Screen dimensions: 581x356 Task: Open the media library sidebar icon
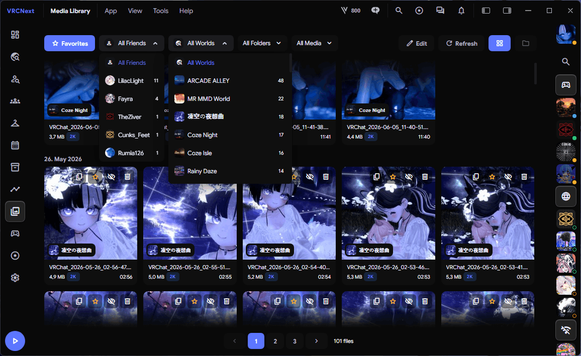coord(15,211)
